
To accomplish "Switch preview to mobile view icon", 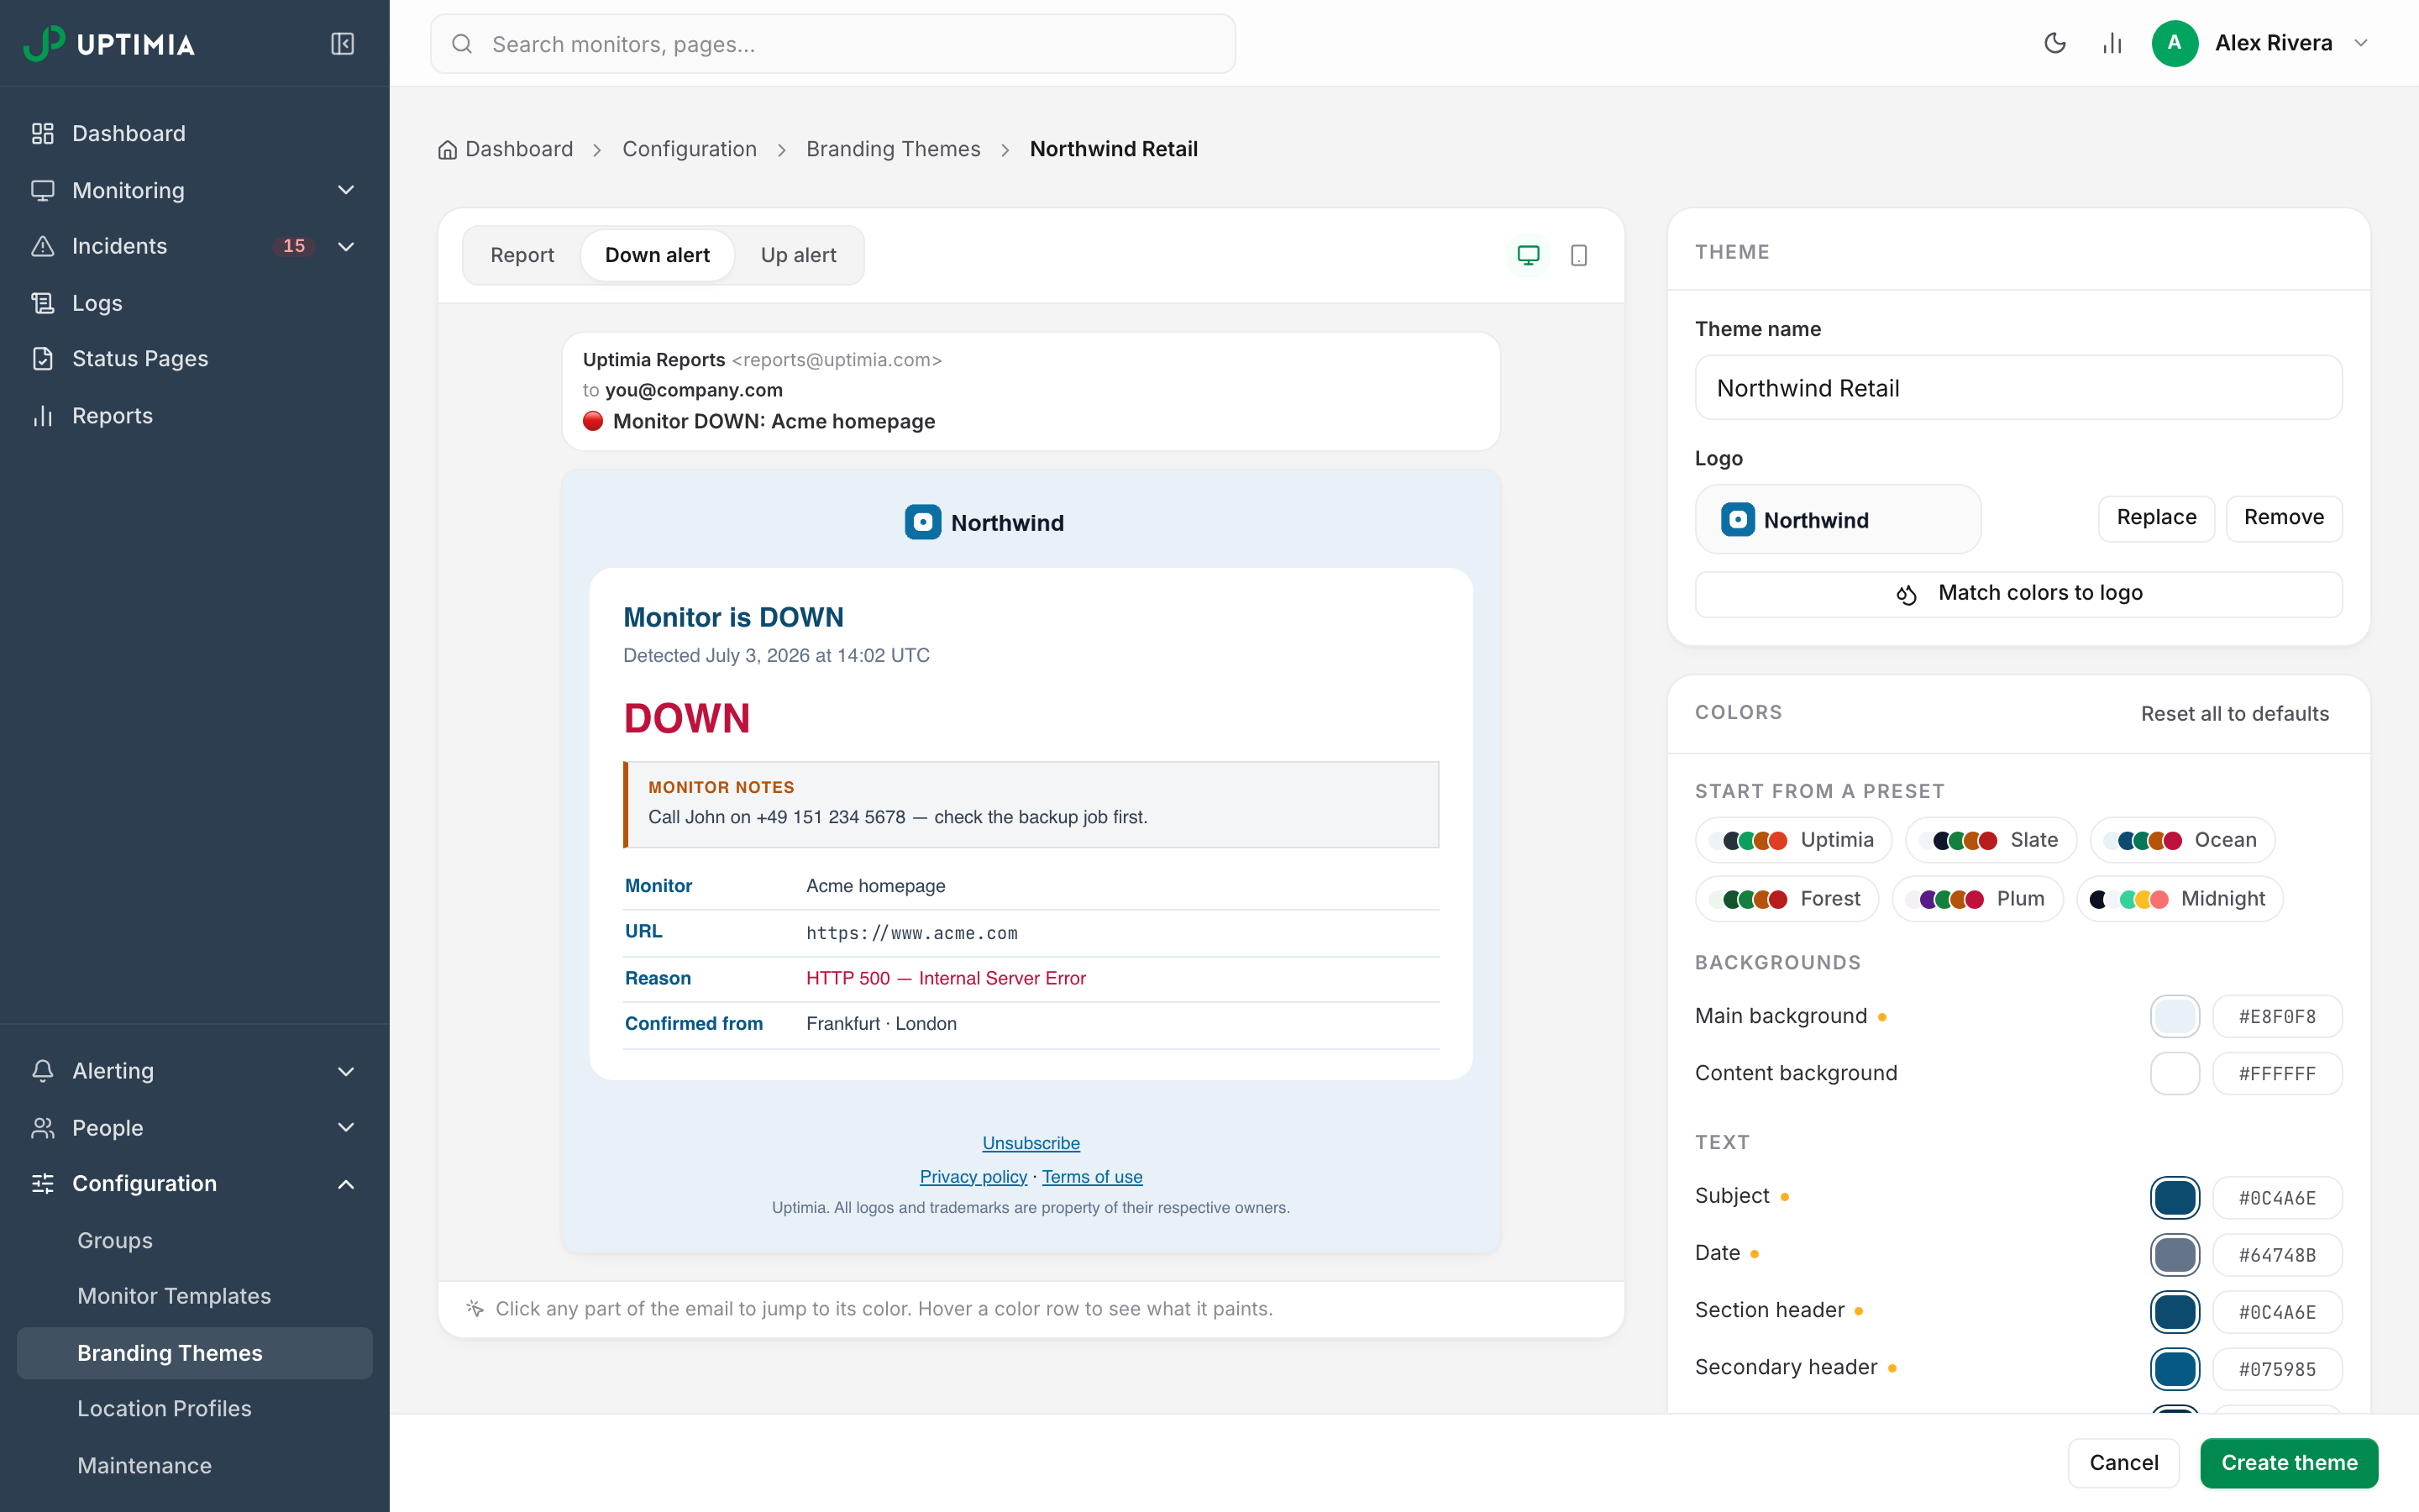I will 1579,255.
